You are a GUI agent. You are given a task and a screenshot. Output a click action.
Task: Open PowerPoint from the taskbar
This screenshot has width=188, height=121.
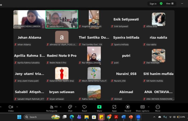pos(131,117)
